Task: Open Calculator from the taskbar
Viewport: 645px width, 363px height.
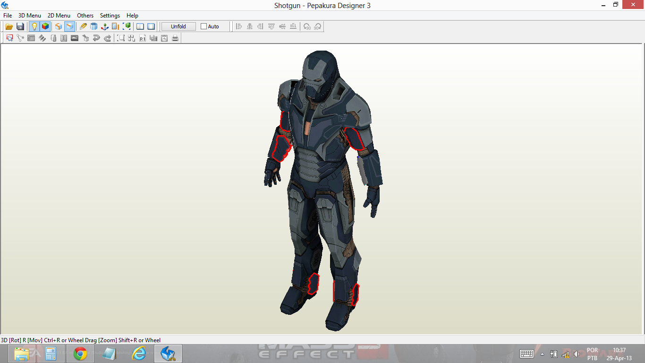Action: point(51,354)
